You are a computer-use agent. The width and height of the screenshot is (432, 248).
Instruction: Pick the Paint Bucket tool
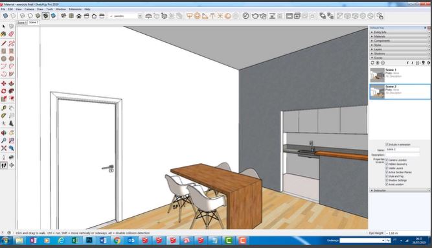point(4,34)
